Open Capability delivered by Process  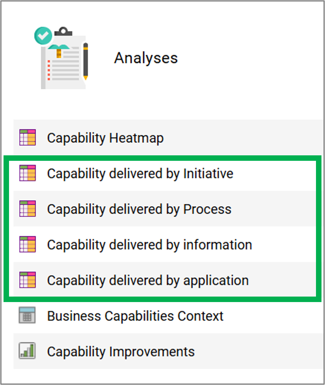point(139,209)
